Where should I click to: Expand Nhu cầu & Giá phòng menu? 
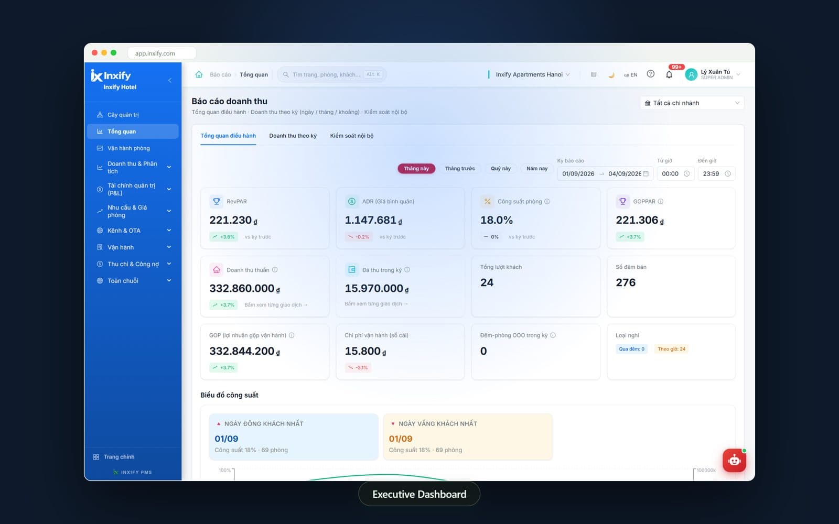point(133,211)
